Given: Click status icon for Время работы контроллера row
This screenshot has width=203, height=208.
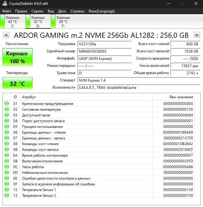Looking at the screenshot, I should (7, 155).
